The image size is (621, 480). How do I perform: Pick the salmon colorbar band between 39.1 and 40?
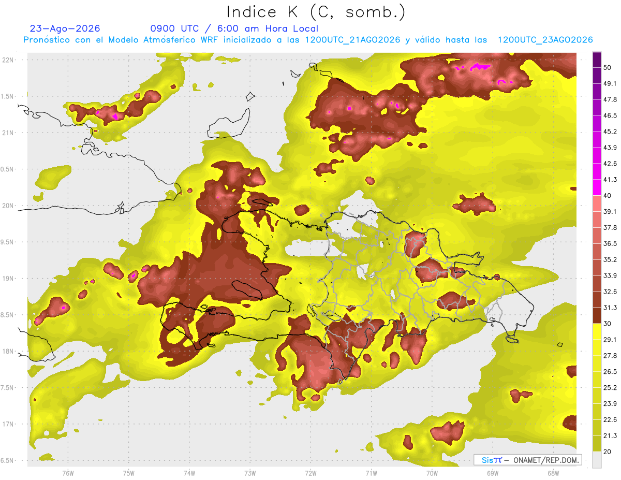coord(597,203)
